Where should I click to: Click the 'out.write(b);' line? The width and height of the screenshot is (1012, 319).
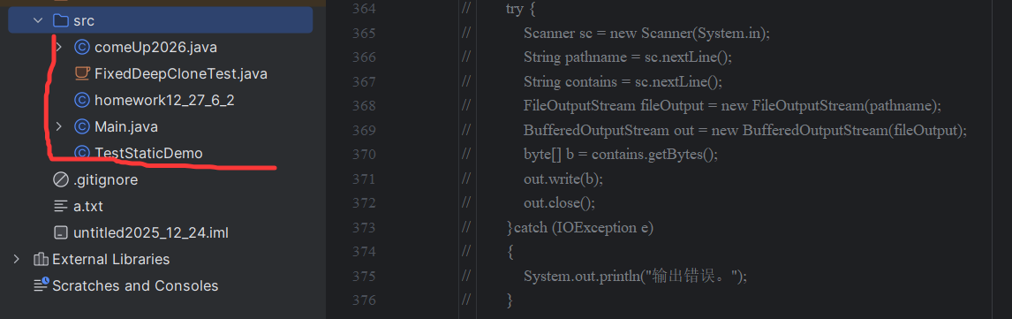563,178
